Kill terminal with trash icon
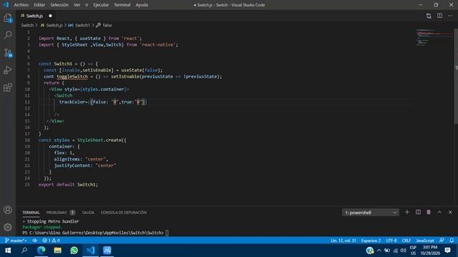 [429, 213]
